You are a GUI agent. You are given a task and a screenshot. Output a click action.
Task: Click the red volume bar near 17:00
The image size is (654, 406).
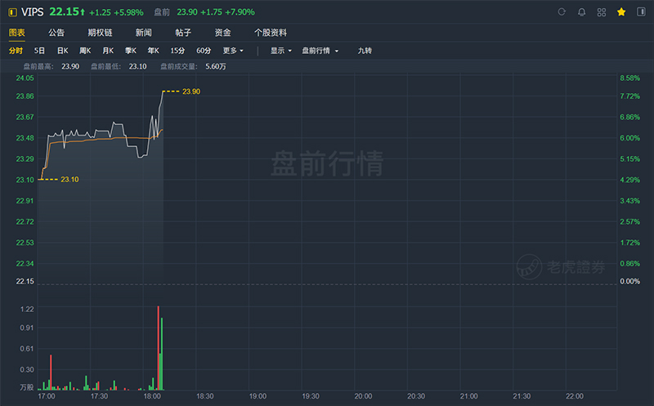point(51,373)
